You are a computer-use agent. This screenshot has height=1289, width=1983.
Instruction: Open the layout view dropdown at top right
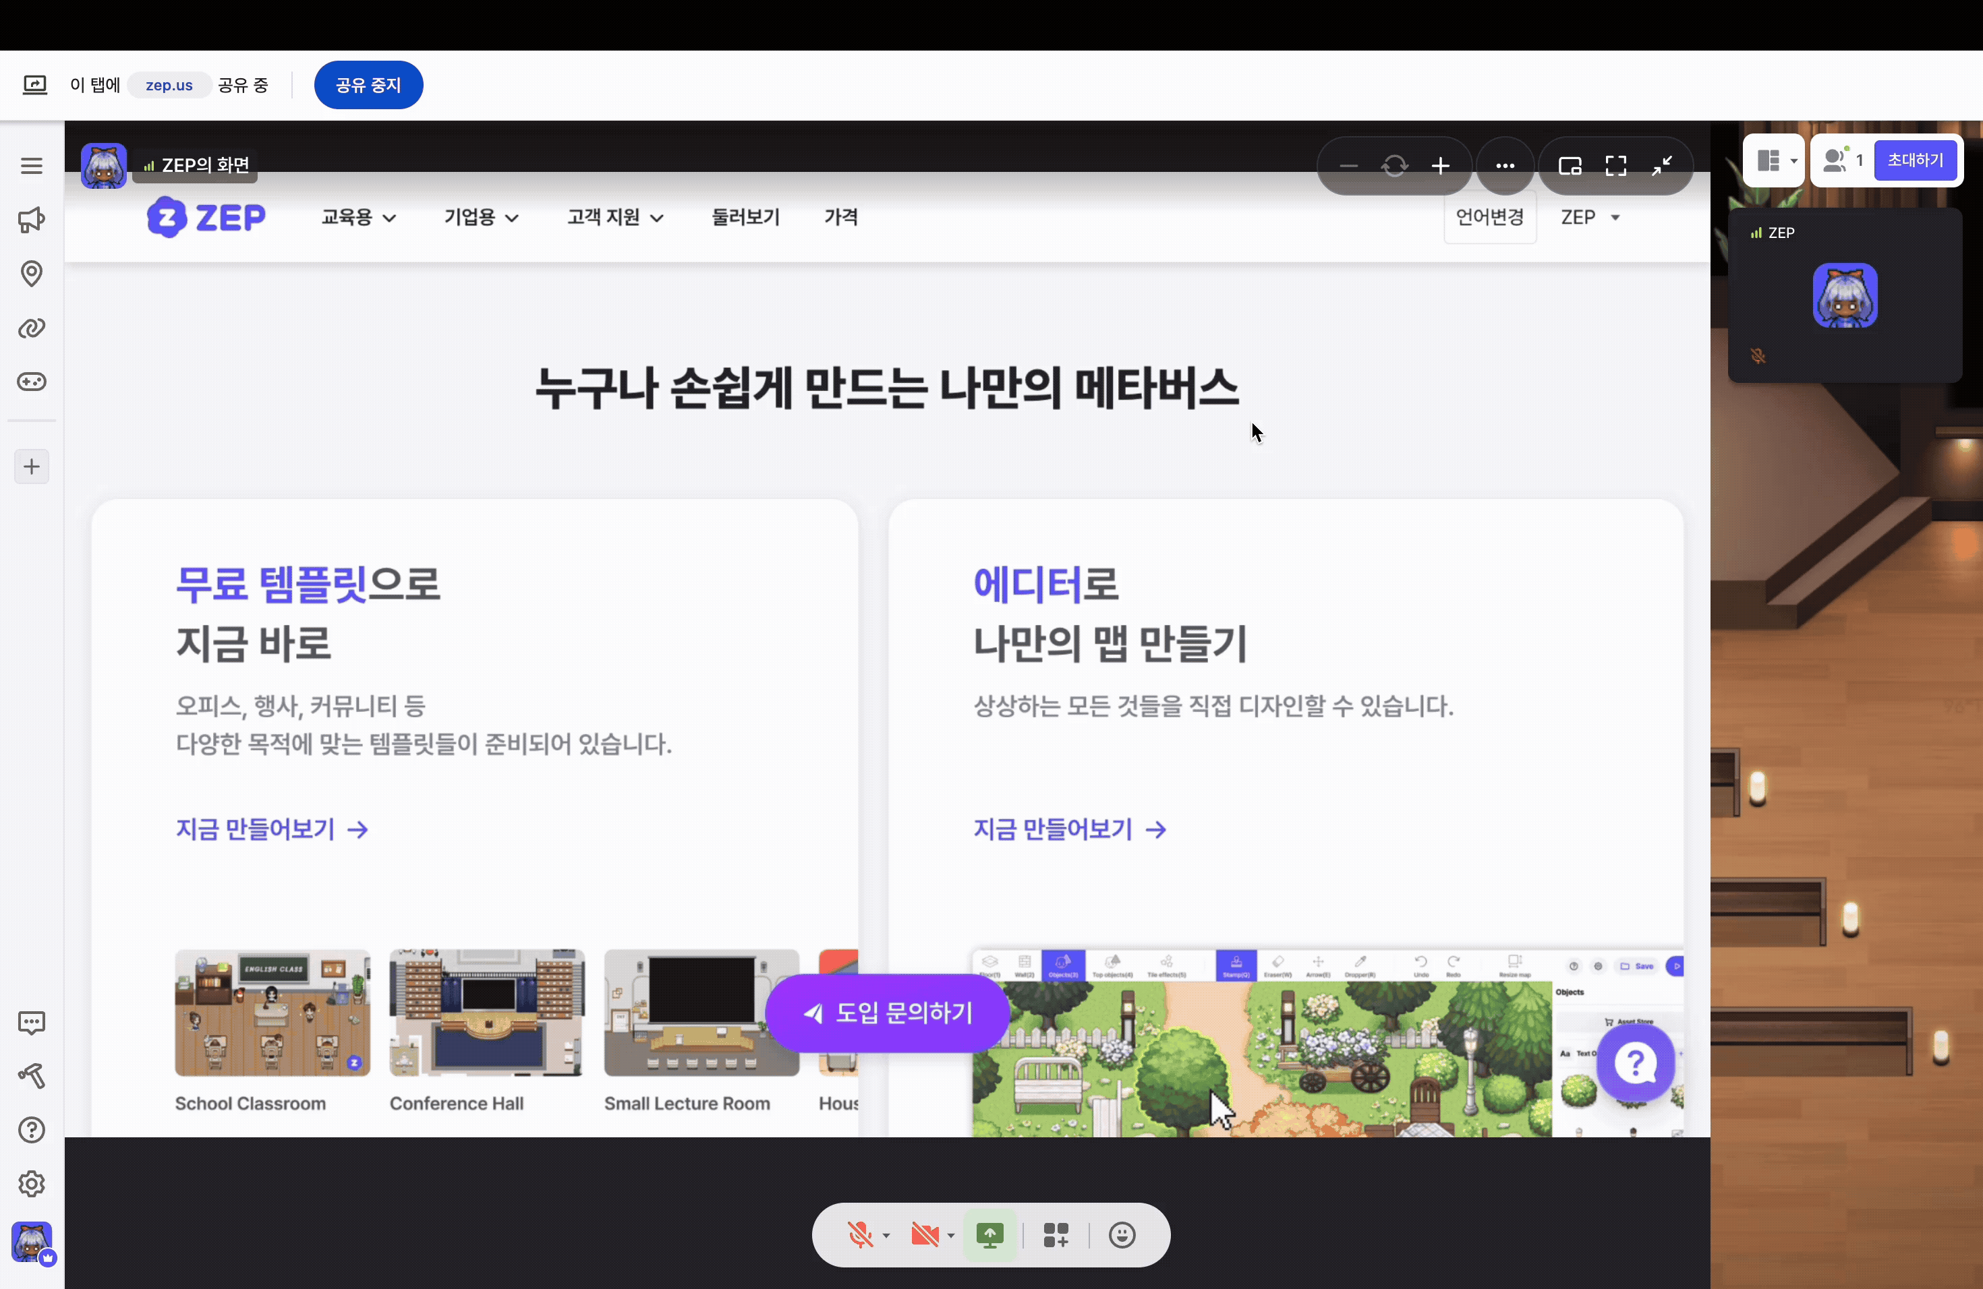tap(1775, 160)
